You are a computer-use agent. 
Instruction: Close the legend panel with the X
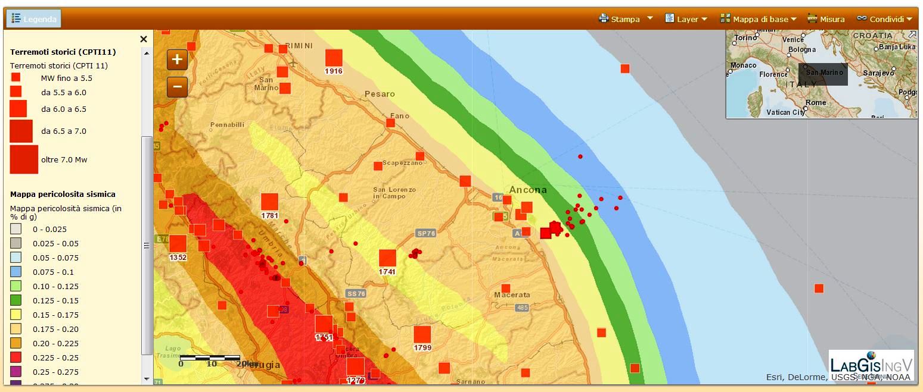(143, 39)
